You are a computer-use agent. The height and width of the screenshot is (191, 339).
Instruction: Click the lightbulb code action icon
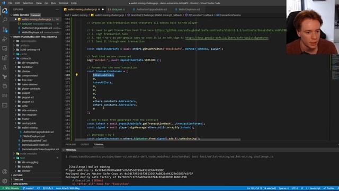point(76,75)
